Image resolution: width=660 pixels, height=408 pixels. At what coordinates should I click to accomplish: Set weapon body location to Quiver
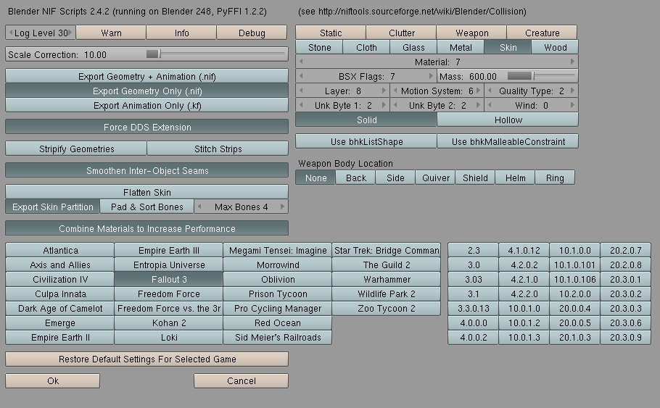[435, 178]
